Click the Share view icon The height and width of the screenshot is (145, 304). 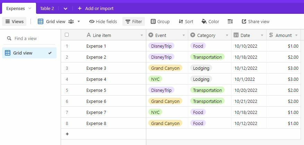tap(244, 21)
